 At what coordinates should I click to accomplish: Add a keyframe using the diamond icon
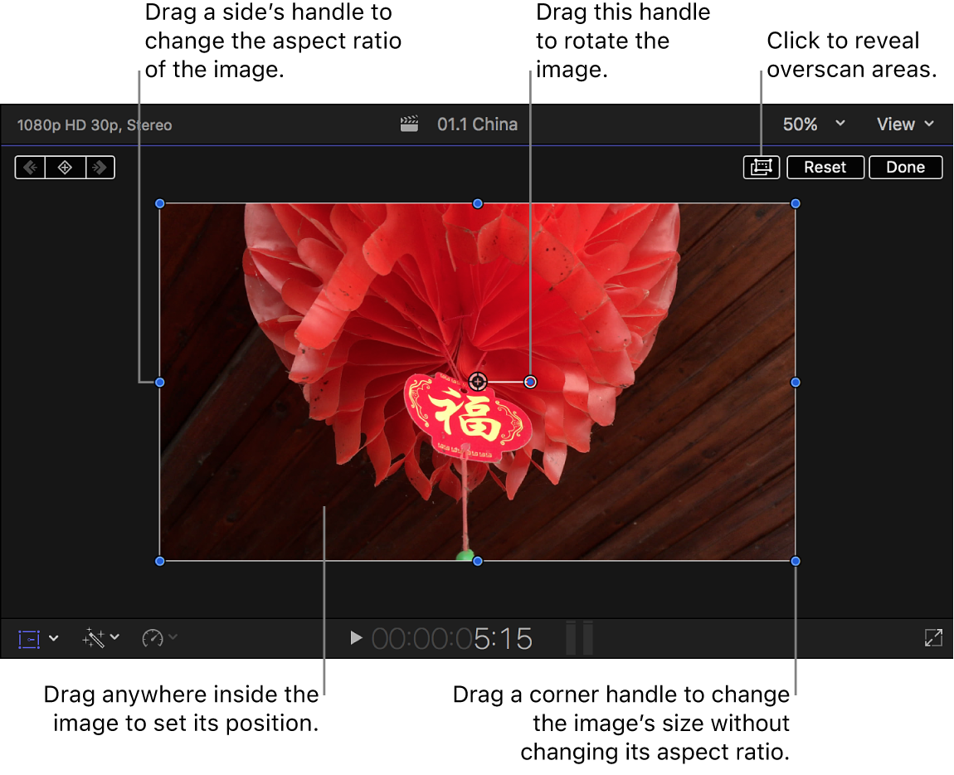click(x=65, y=167)
